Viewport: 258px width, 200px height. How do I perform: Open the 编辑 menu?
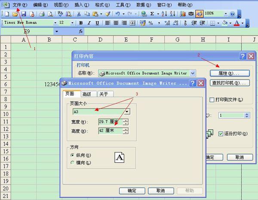coord(40,5)
